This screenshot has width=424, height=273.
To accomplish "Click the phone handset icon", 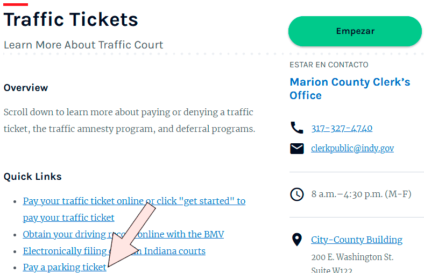I will pyautogui.click(x=296, y=128).
